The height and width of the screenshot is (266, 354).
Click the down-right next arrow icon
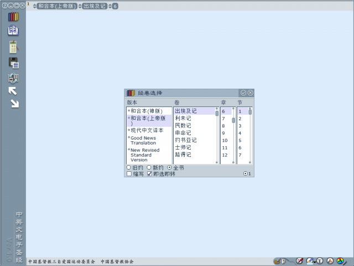point(15,104)
